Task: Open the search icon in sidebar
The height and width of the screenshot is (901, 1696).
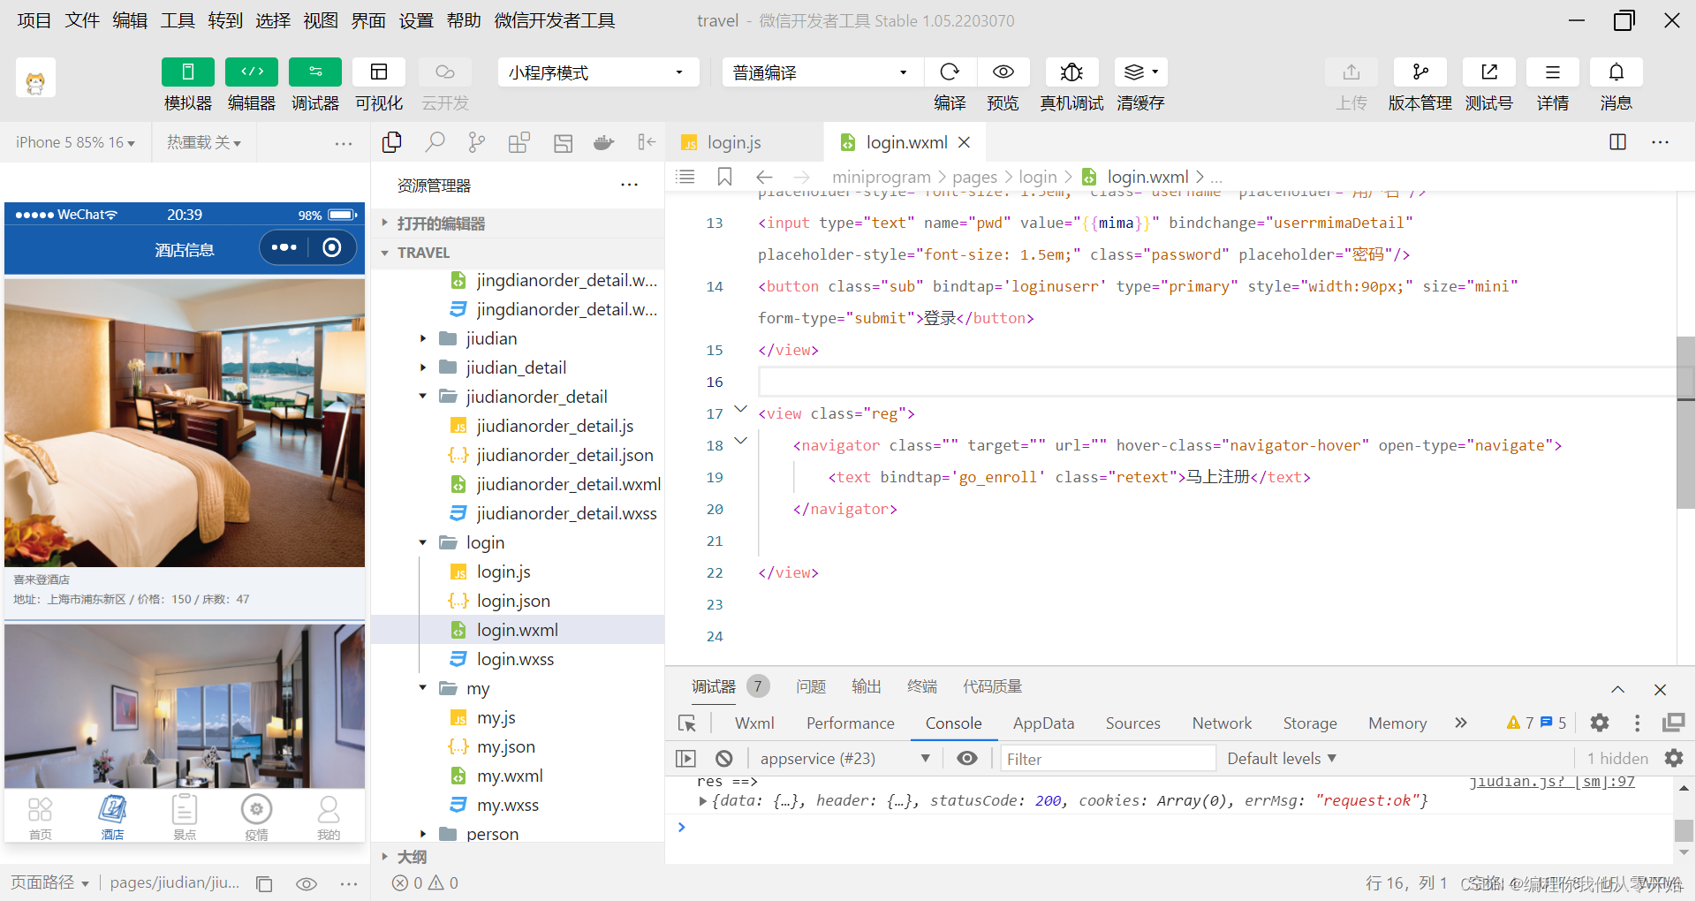Action: coord(435,142)
